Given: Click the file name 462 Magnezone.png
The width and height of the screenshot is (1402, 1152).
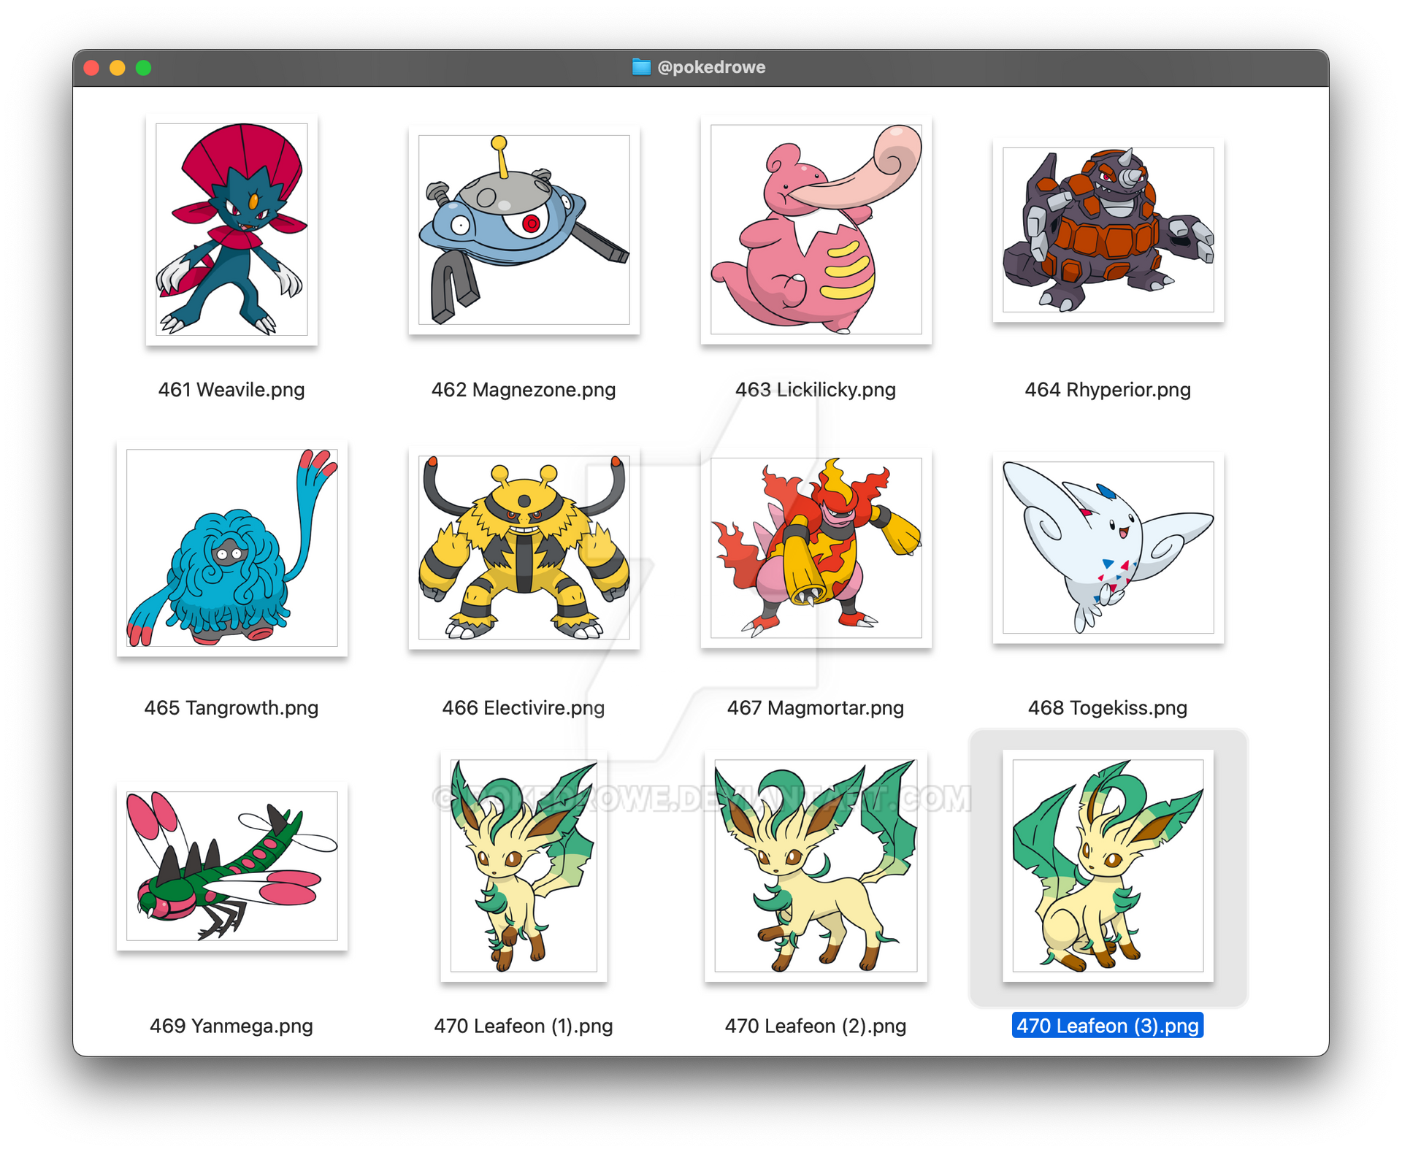Looking at the screenshot, I should [x=524, y=389].
